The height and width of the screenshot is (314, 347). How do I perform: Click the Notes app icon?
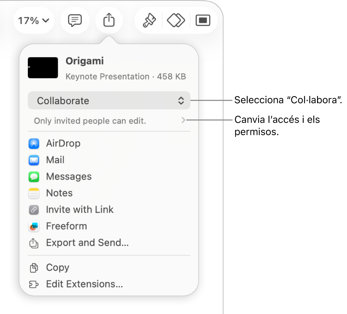click(x=34, y=193)
